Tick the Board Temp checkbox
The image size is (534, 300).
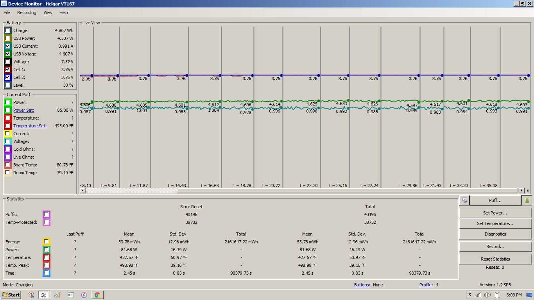click(x=8, y=165)
